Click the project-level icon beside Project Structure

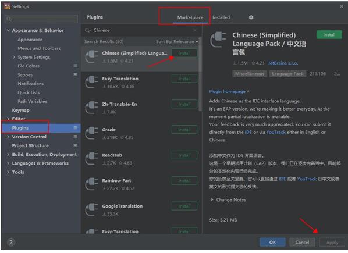point(75,145)
